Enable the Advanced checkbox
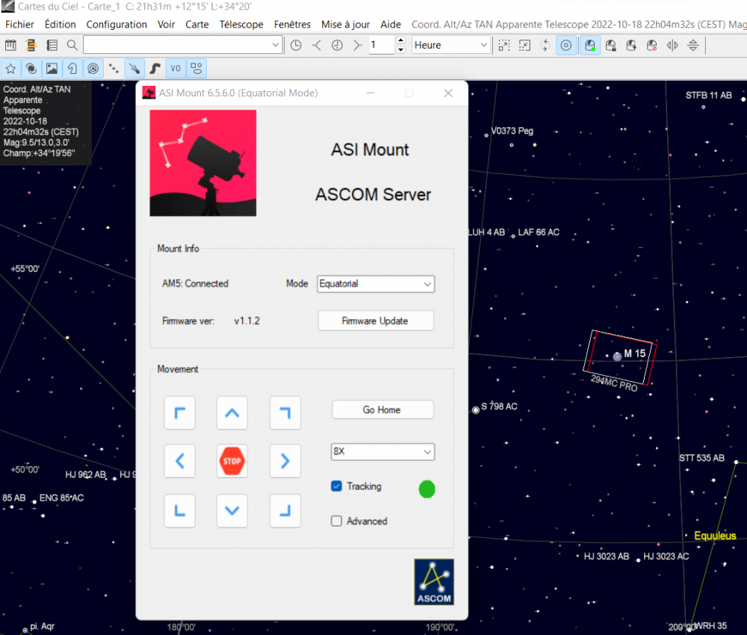The height and width of the screenshot is (635, 747). pos(336,521)
